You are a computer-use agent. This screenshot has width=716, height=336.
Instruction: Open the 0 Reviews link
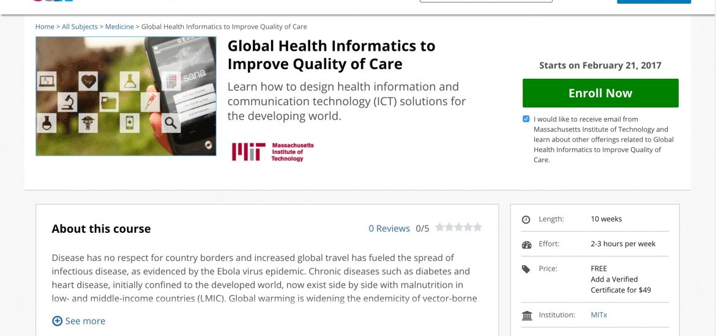pyautogui.click(x=389, y=228)
